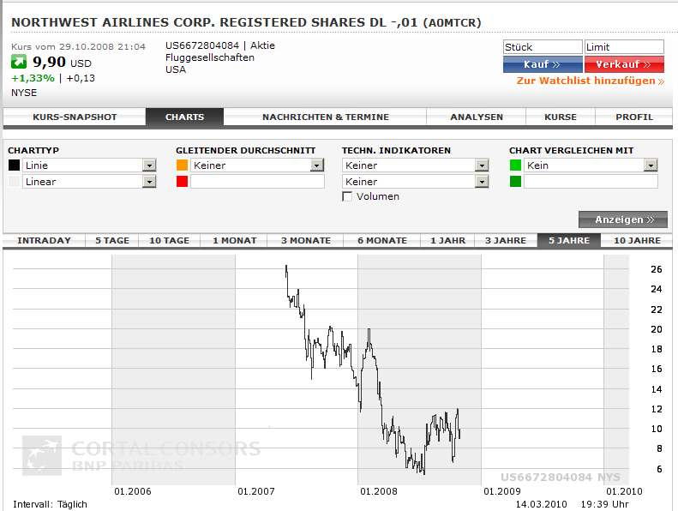
Task: Click the red moving average swatch
Action: 182,181
